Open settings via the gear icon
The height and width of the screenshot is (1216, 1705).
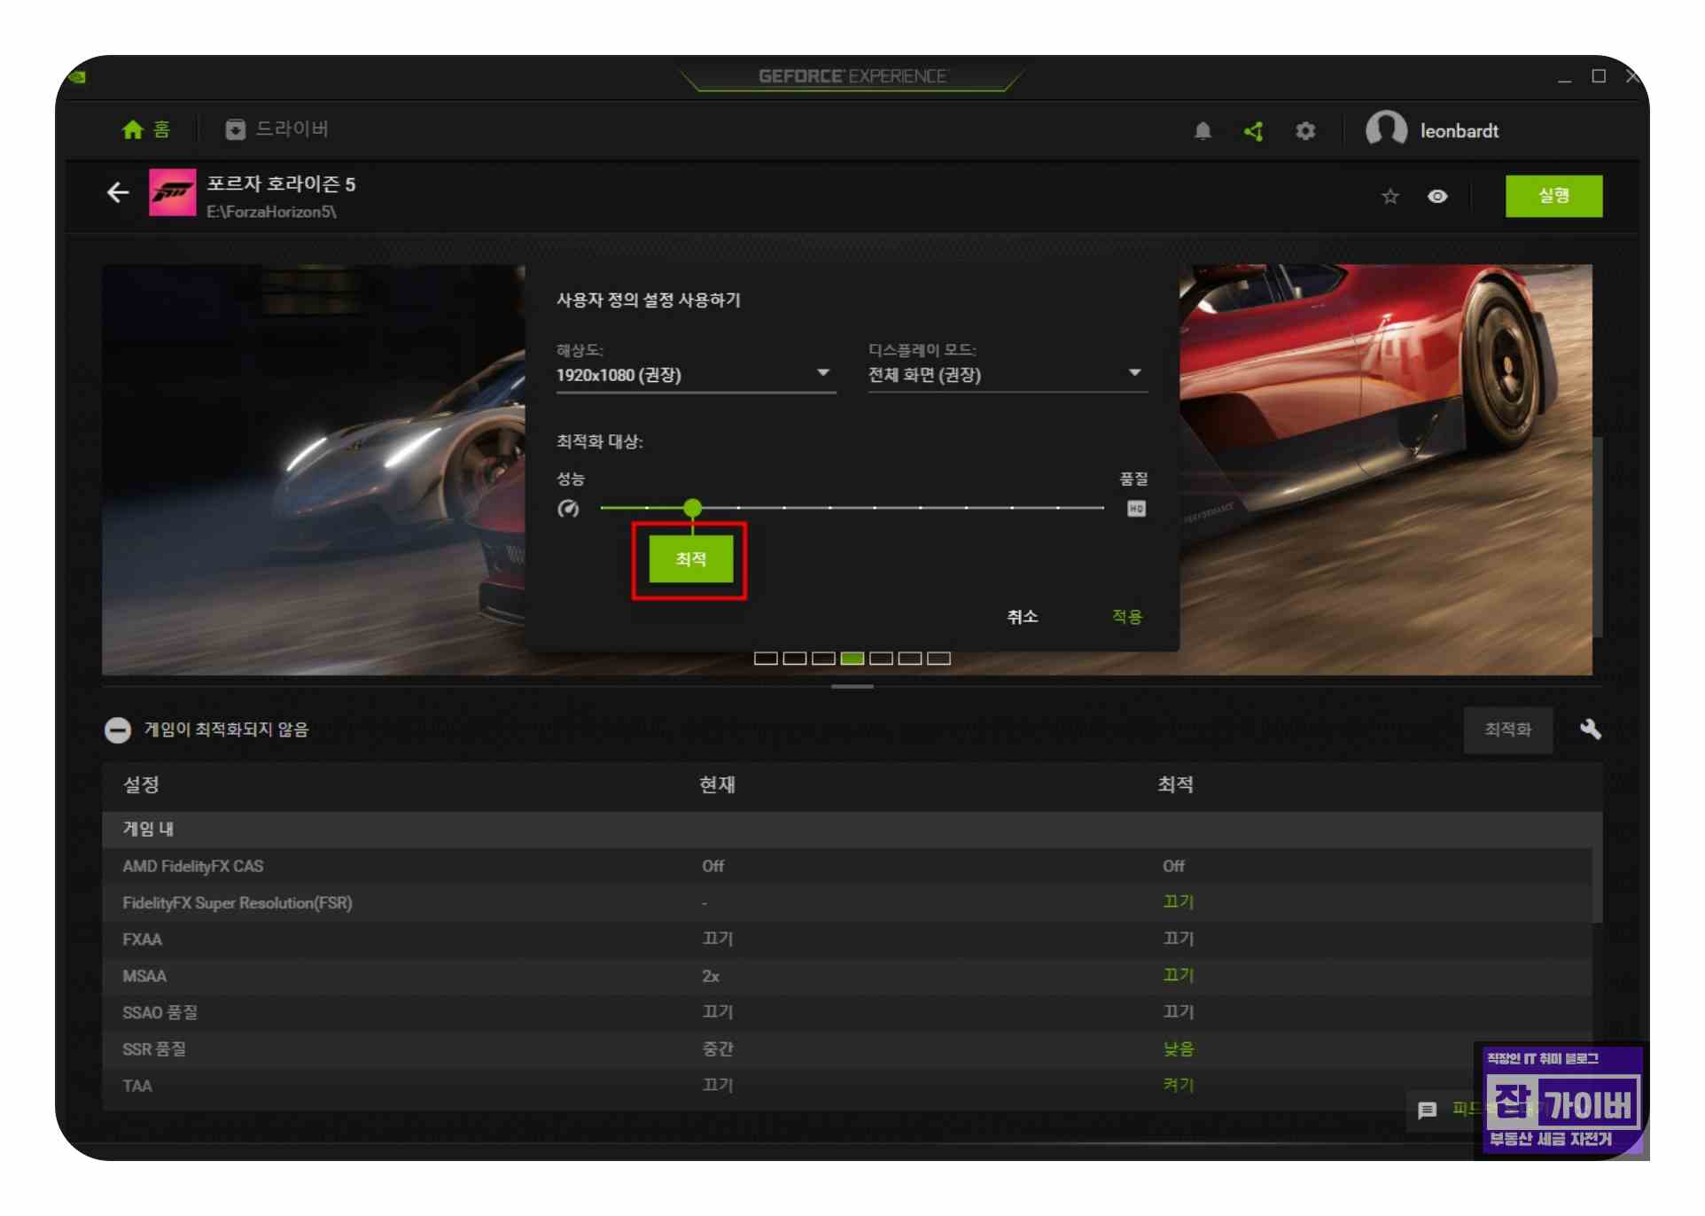coord(1305,131)
